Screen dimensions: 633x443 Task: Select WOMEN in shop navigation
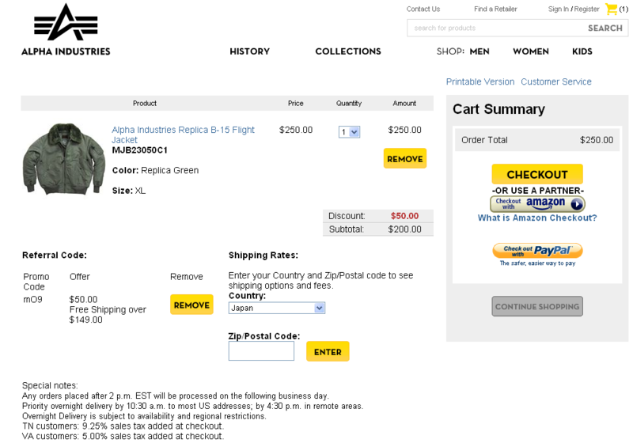(x=530, y=51)
